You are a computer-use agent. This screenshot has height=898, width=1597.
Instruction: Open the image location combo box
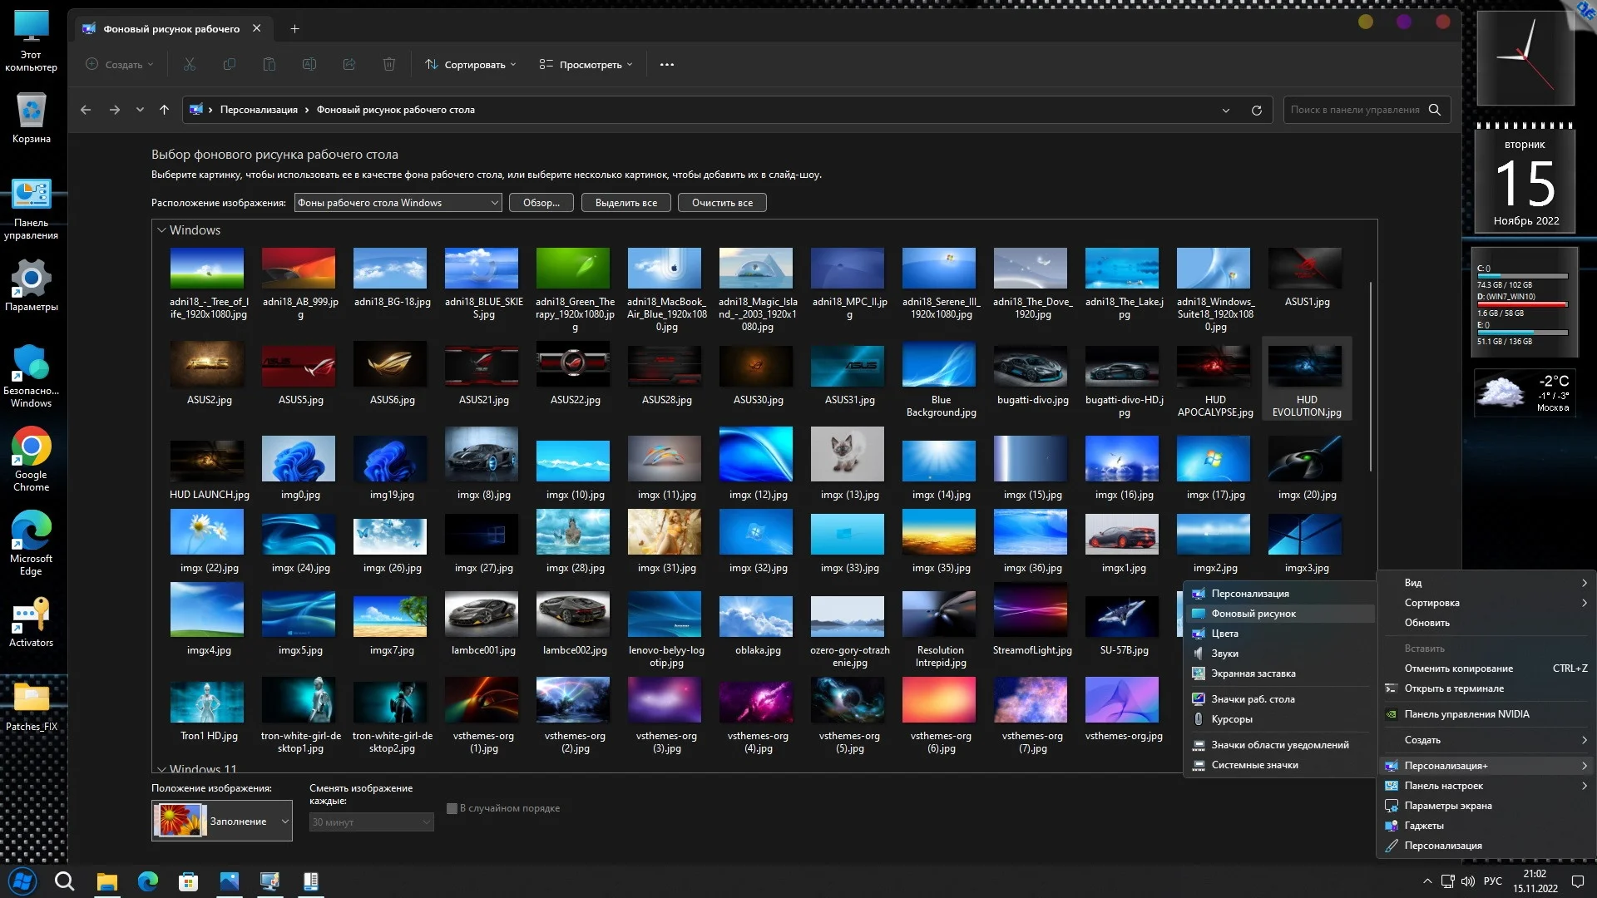[x=398, y=203]
